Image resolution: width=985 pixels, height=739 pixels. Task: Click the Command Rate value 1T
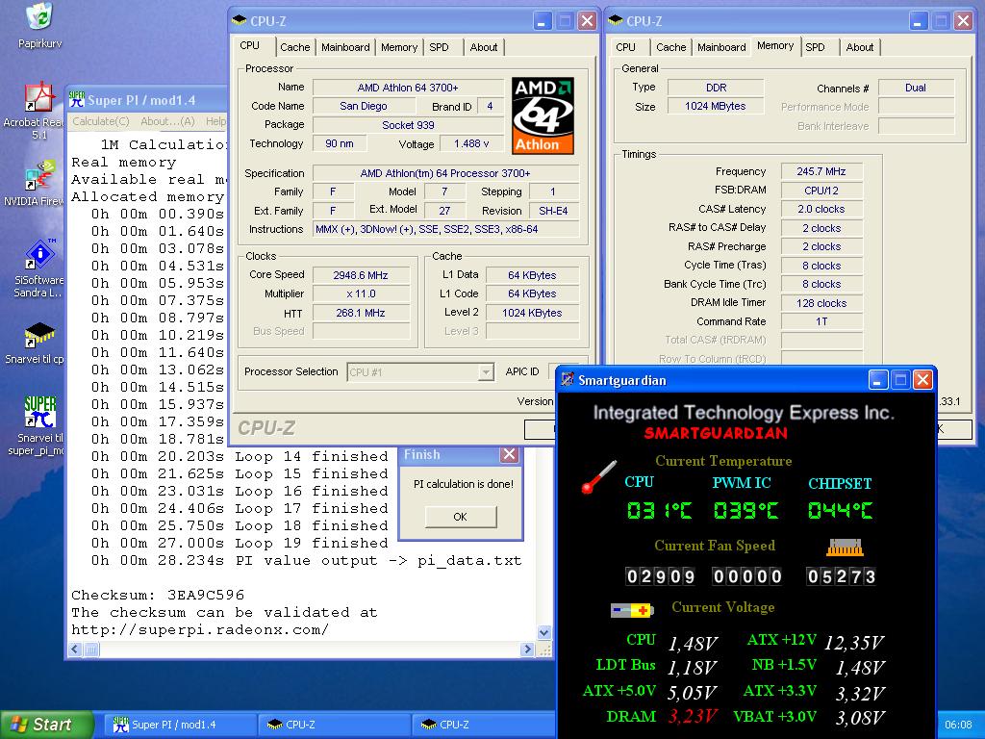[x=821, y=321]
